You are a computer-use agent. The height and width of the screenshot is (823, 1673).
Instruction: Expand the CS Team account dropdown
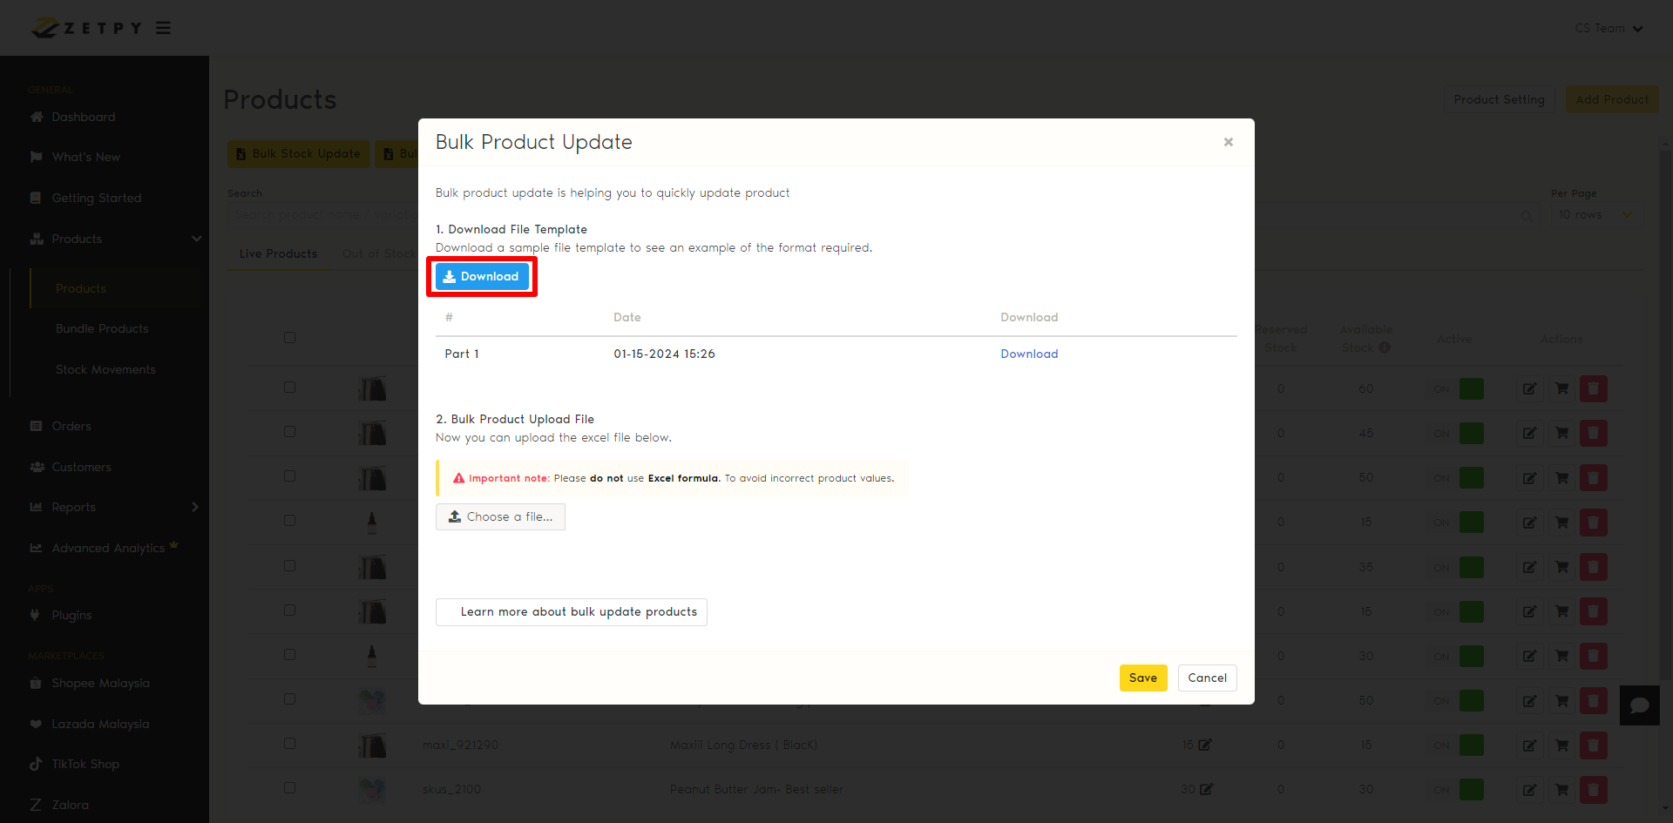pos(1608,28)
